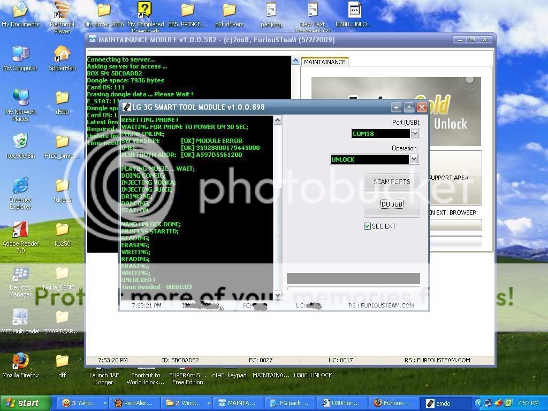The height and width of the screenshot is (411, 548).
Task: Launch Platform4 Player shortcut
Action: pyautogui.click(x=62, y=17)
